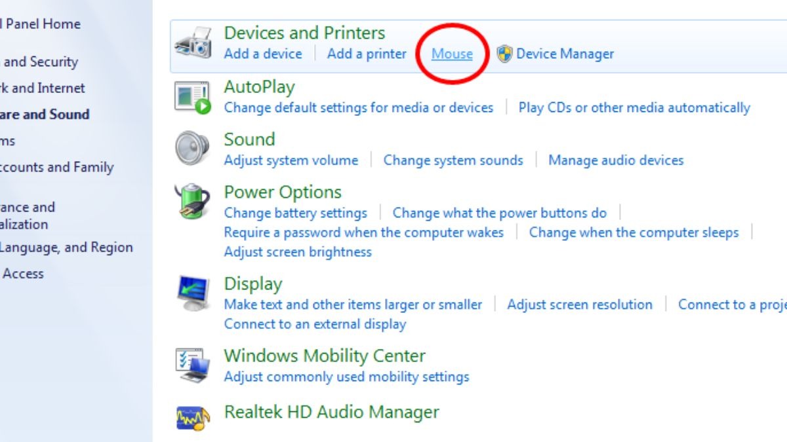The width and height of the screenshot is (787, 442).
Task: Click Make text and other items larger or smaller
Action: pyautogui.click(x=353, y=304)
